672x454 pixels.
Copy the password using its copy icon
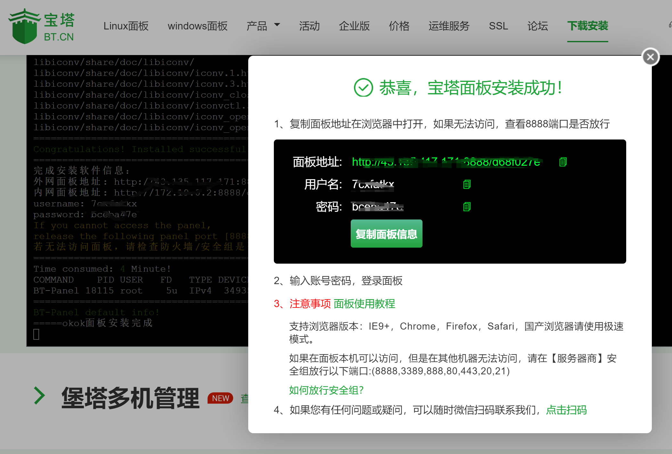467,207
